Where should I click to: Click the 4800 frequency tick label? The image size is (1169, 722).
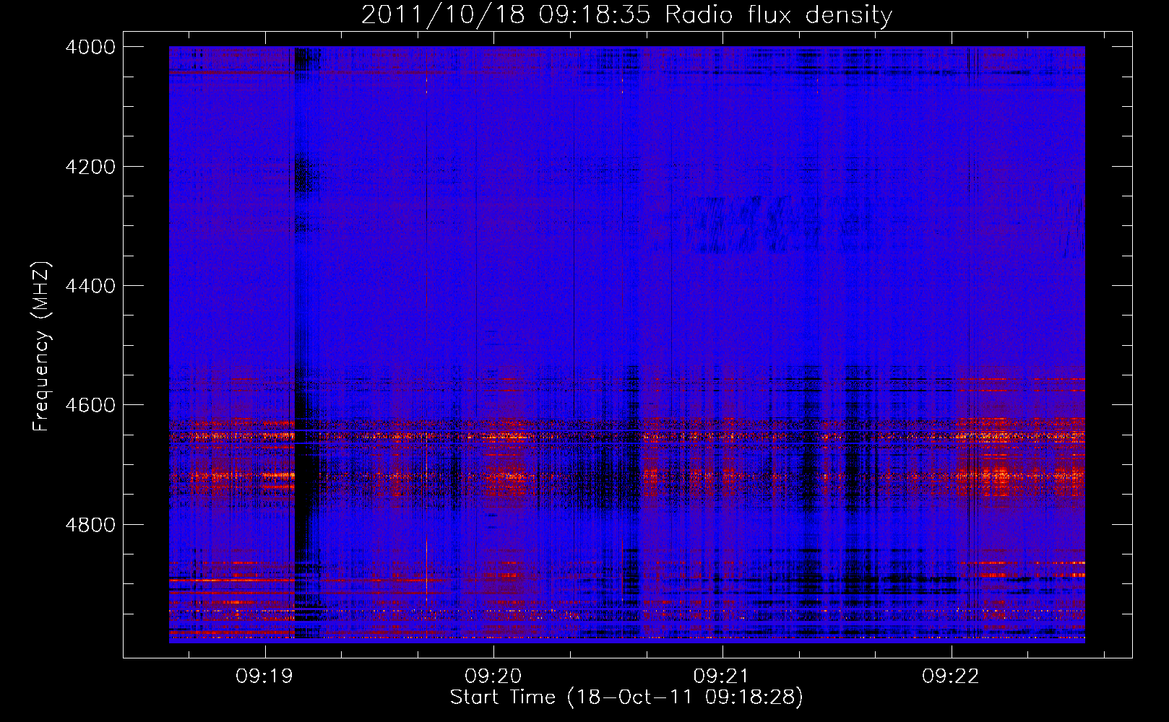[x=90, y=525]
